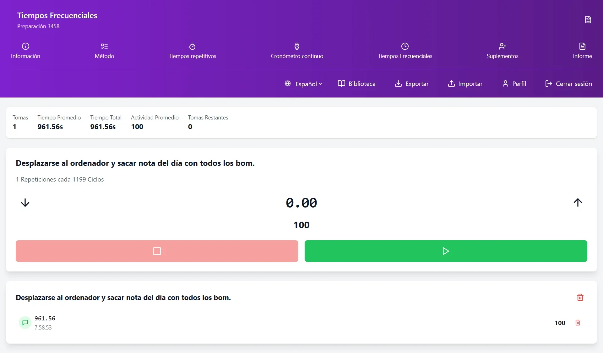
Task: Open the Biblioteca library
Action: pos(356,84)
